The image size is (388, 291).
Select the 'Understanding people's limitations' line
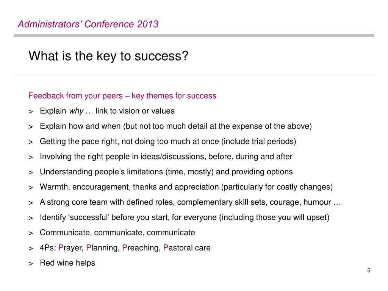point(166,172)
